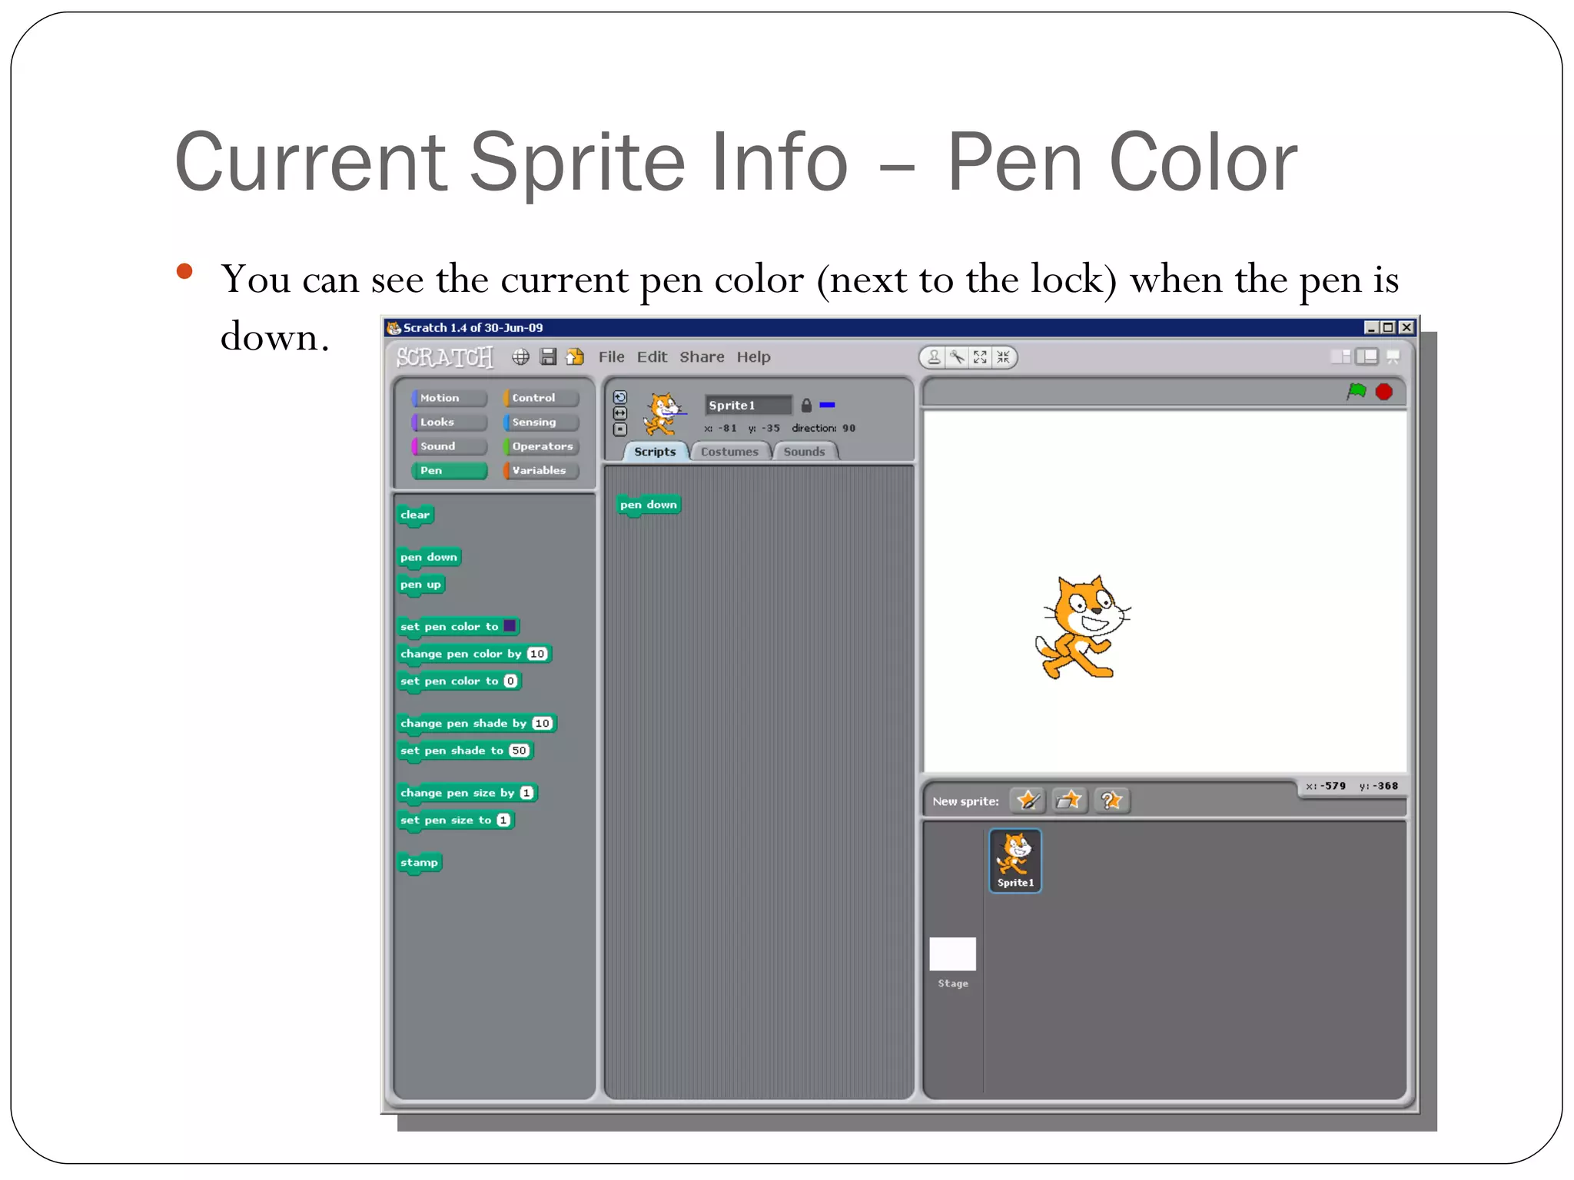Select the Sprite1 thumbnail in sprite list

point(1014,860)
